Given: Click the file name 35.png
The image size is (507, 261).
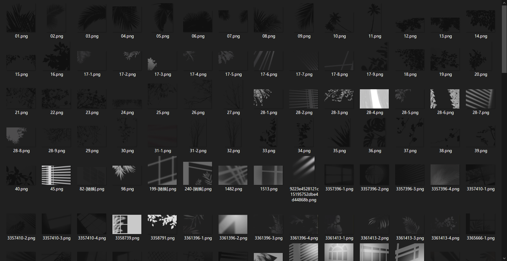Looking at the screenshot, I should coord(339,151).
